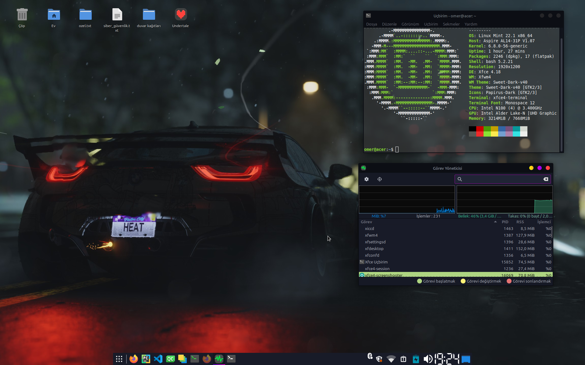Clear the task manager search field

point(546,179)
